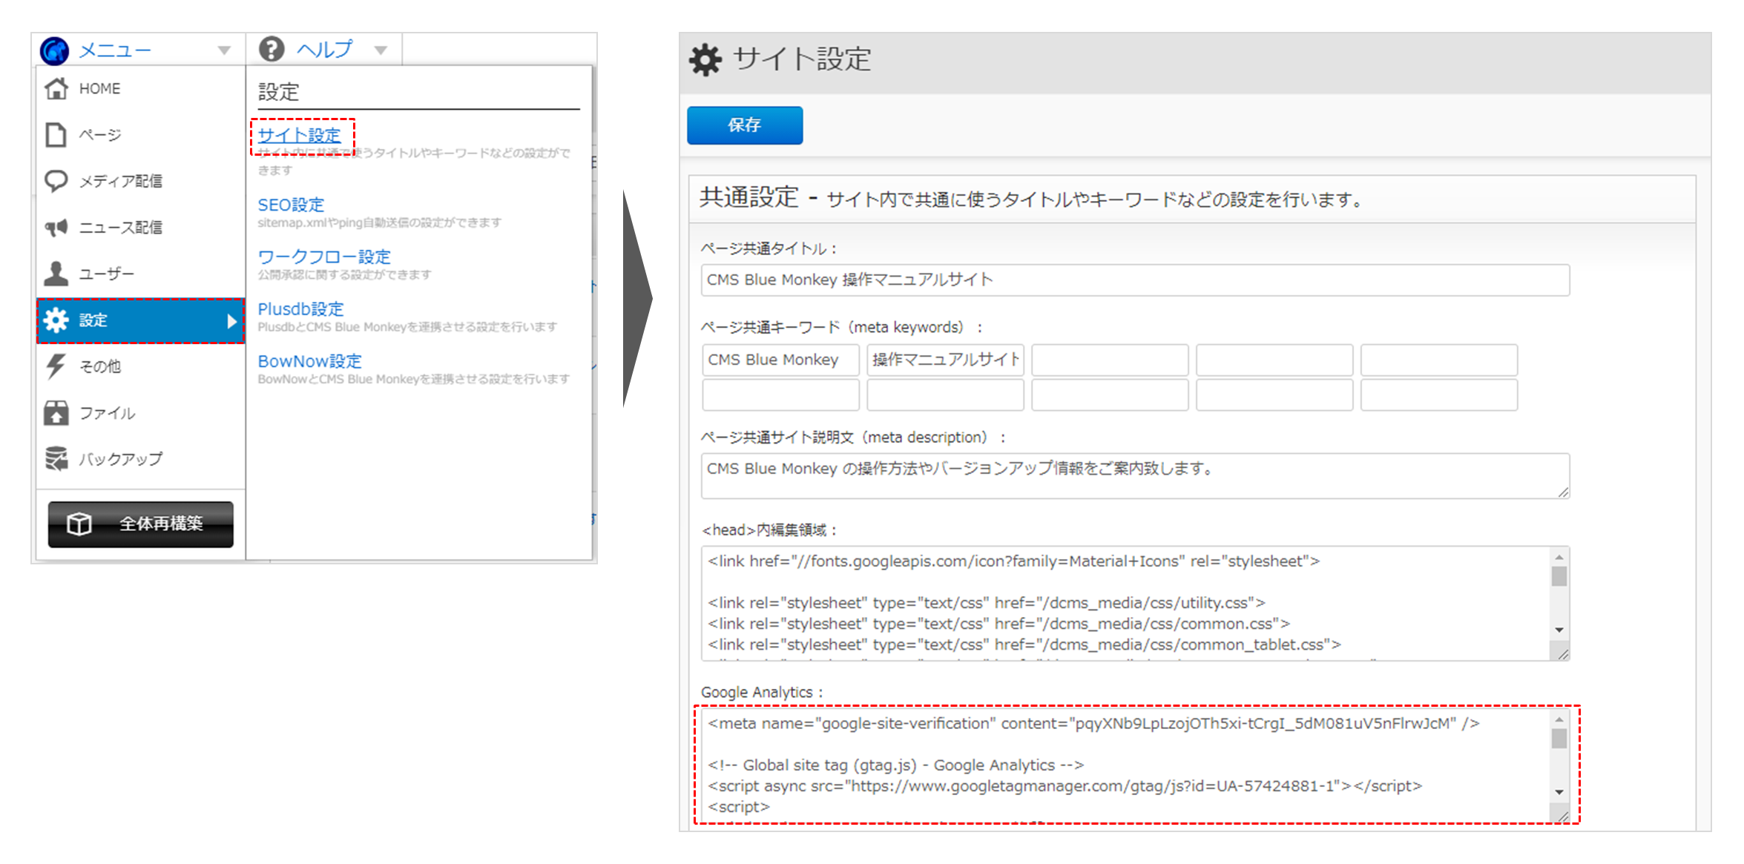
Task: Click the ページ共通タイトル input field
Action: pos(1135,280)
